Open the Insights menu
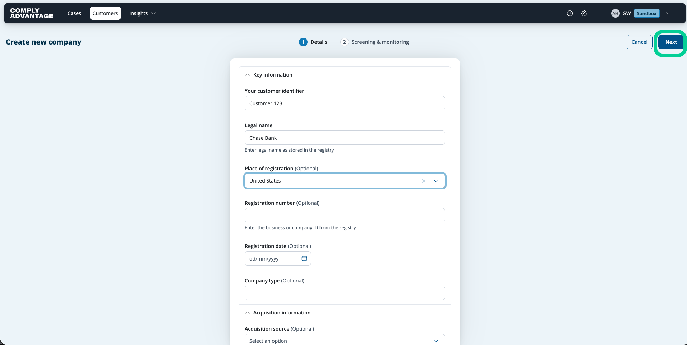Image resolution: width=687 pixels, height=345 pixels. click(x=142, y=13)
